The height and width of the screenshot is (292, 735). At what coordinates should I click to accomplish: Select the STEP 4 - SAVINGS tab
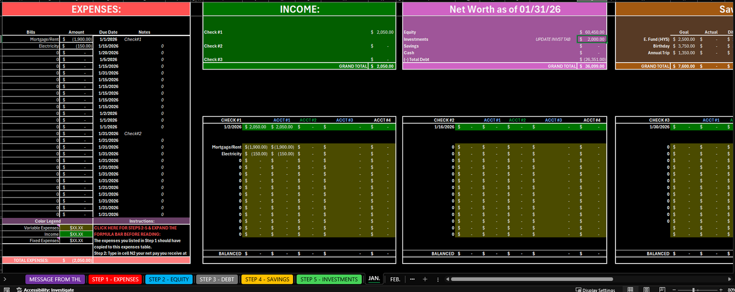coord(267,279)
